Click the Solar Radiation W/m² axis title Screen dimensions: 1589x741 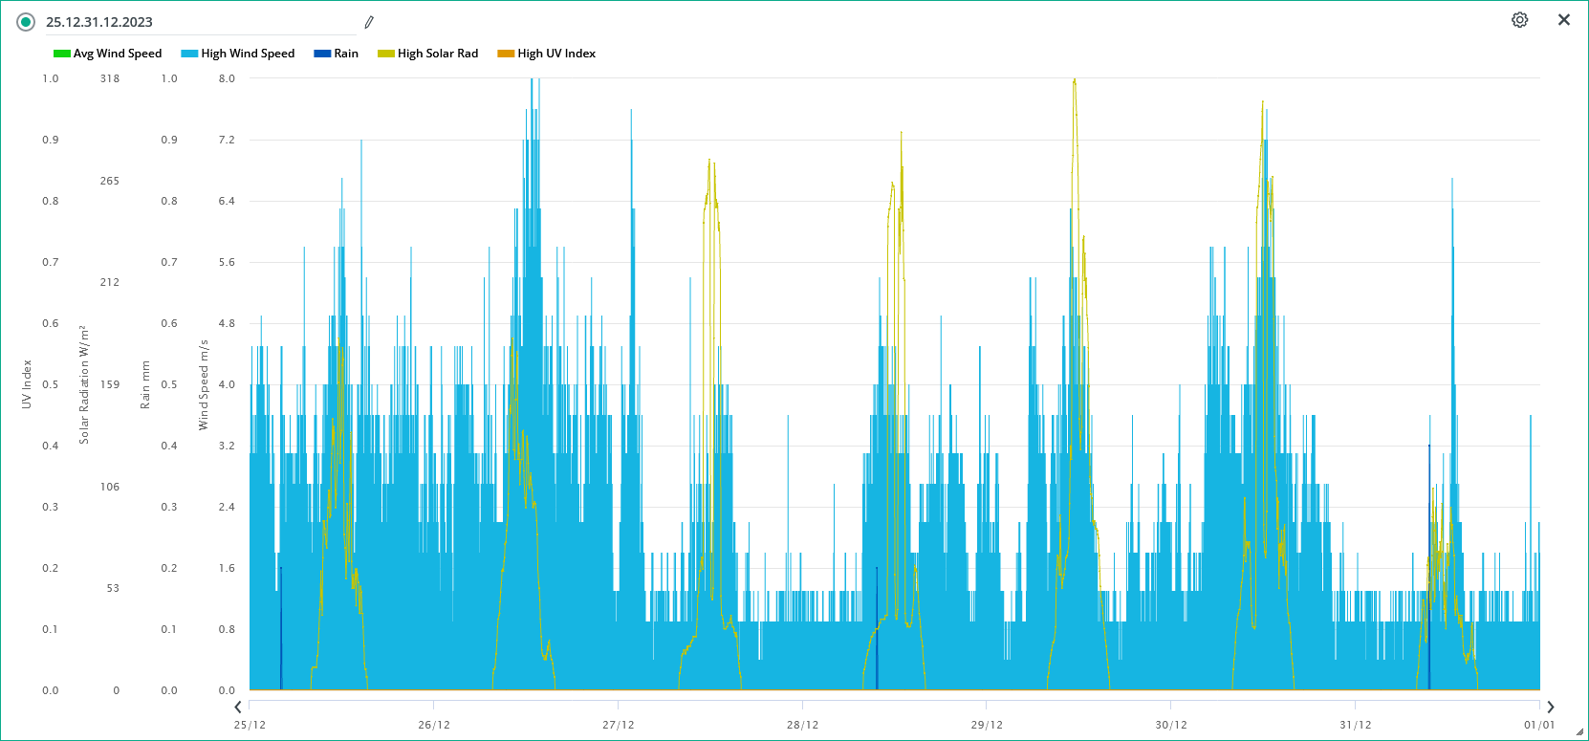84,384
